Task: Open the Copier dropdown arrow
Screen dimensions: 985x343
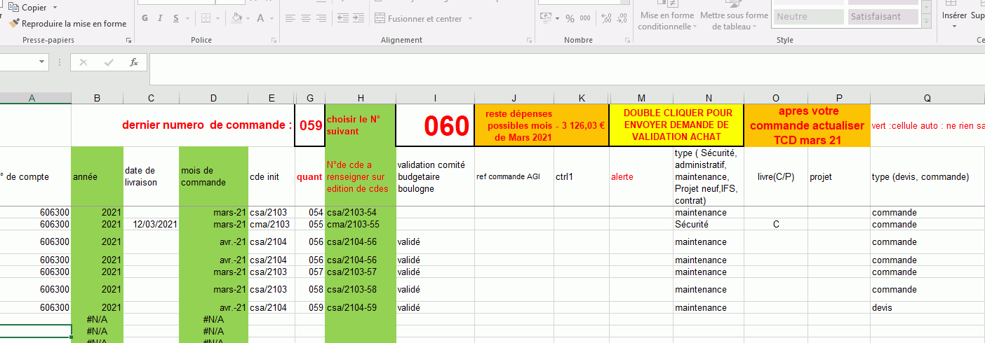Action: coord(55,8)
